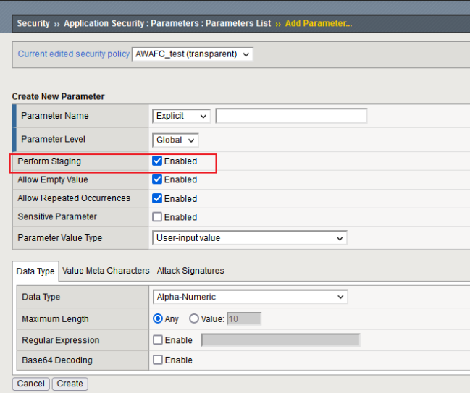470x393 pixels.
Task: Enable Base64 Decoding checkbox
Action: click(x=158, y=360)
